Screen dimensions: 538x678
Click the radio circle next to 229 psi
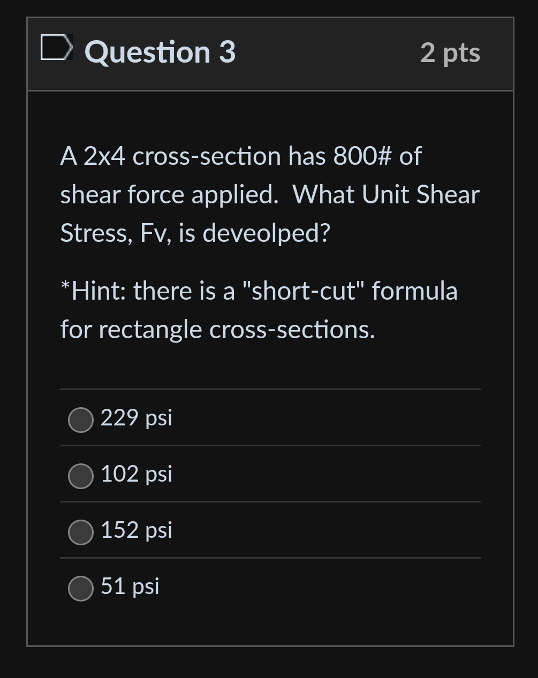point(80,420)
